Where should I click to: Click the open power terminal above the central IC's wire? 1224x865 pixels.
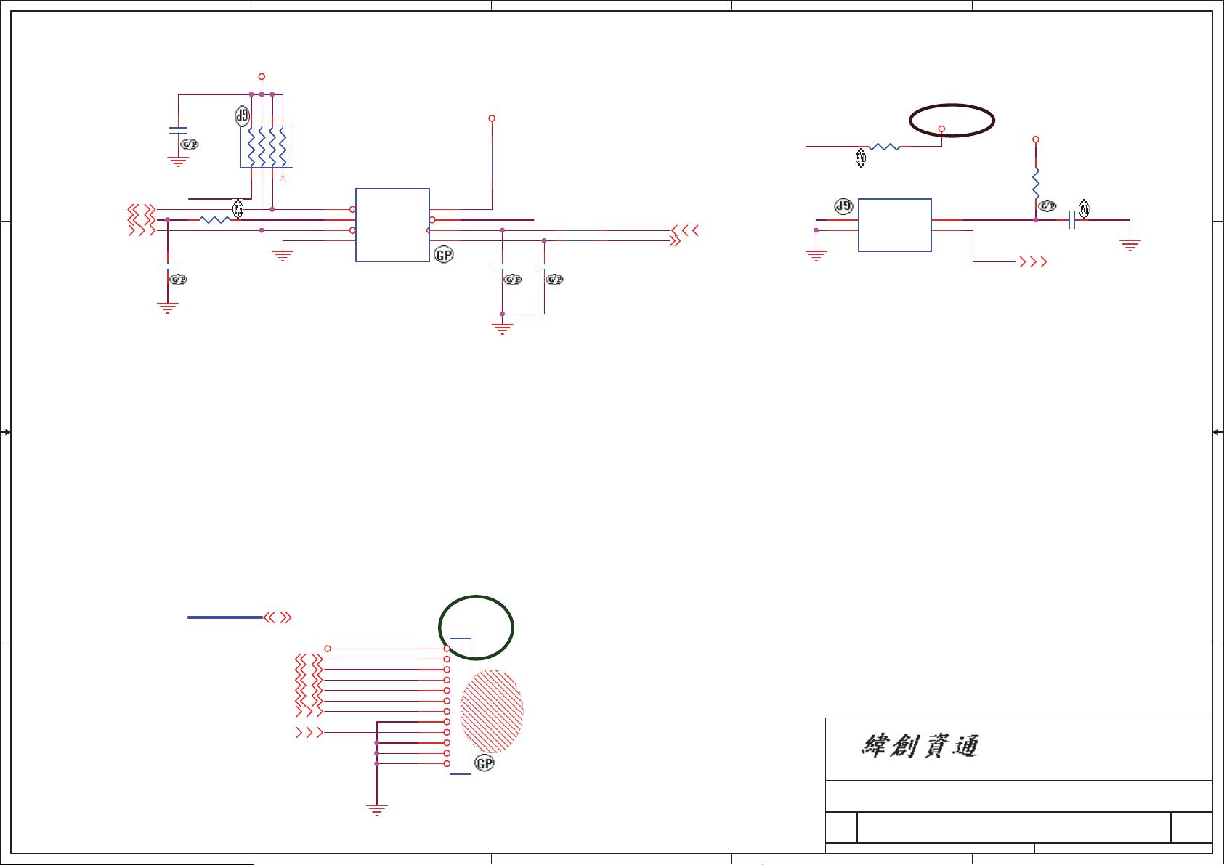click(x=492, y=118)
